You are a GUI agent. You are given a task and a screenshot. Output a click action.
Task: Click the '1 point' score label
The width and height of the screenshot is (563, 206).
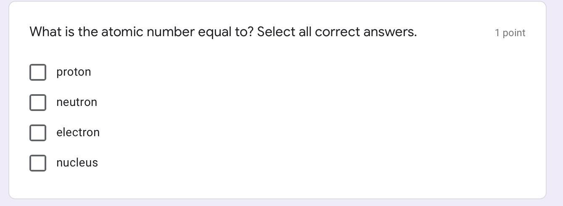tap(510, 33)
